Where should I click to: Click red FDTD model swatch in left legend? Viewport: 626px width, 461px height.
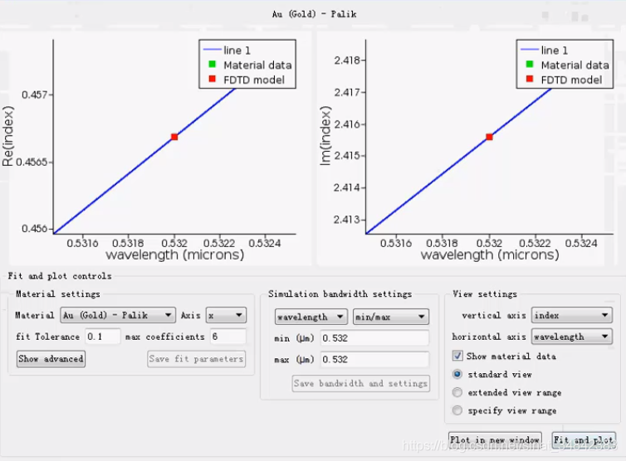(212, 79)
